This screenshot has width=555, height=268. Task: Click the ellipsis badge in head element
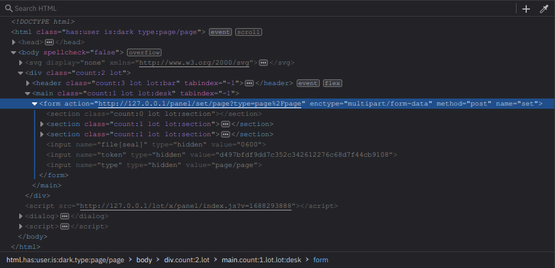[49, 42]
